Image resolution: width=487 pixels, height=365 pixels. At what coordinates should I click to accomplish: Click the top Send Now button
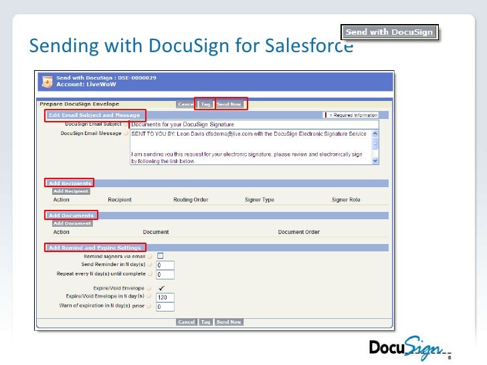coord(229,104)
